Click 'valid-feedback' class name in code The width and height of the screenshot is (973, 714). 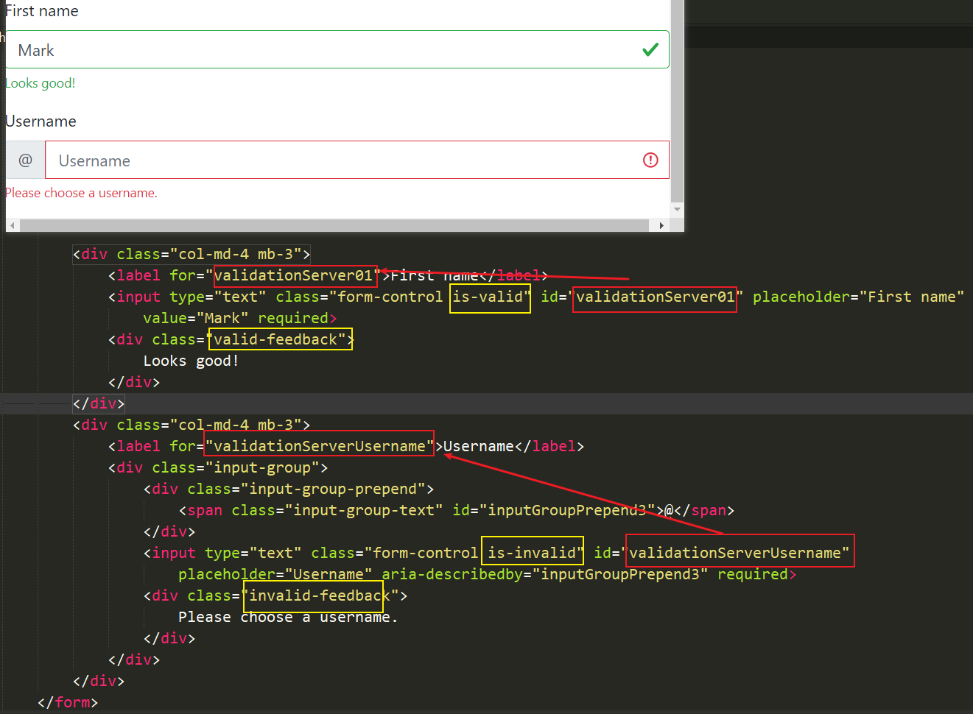275,339
